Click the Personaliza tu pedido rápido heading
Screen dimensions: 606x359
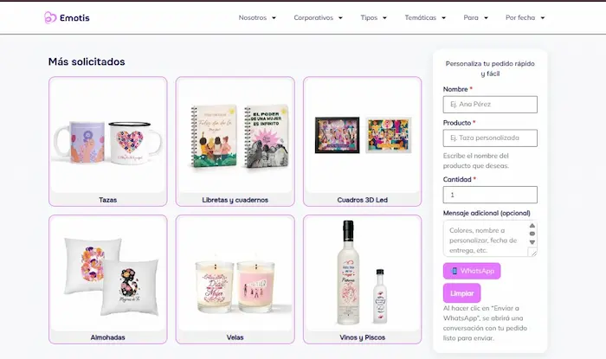point(490,68)
